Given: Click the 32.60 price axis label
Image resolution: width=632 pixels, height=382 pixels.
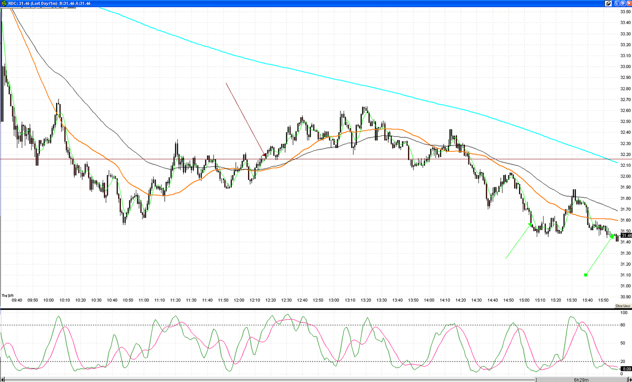Looking at the screenshot, I should coord(625,110).
